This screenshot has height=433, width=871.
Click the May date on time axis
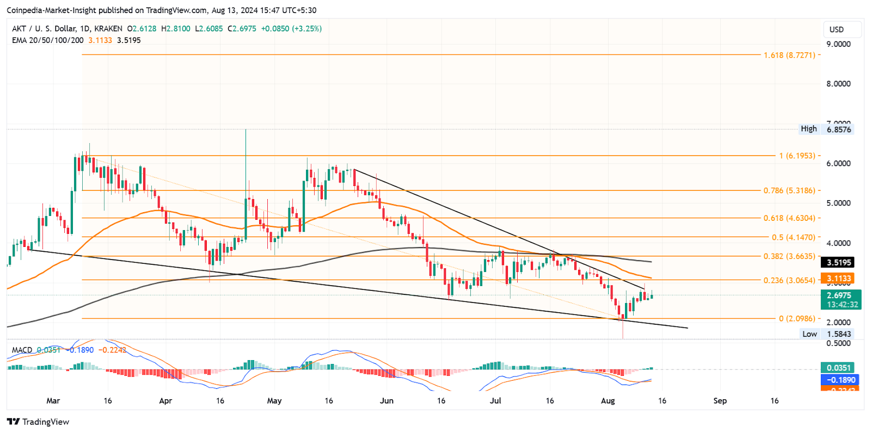274,401
